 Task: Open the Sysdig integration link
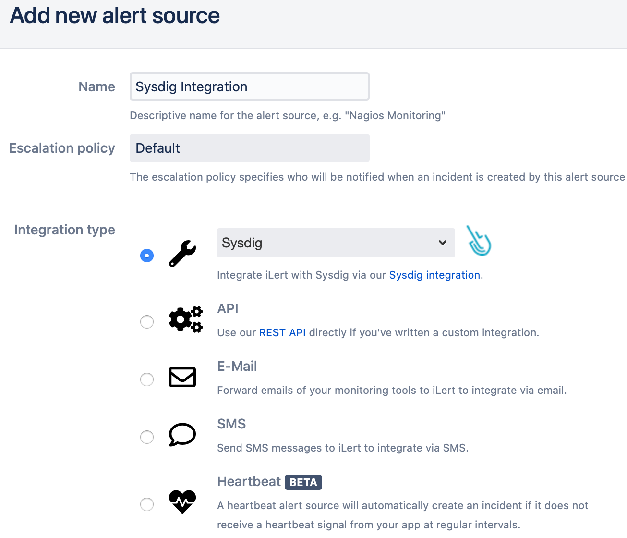tap(434, 275)
